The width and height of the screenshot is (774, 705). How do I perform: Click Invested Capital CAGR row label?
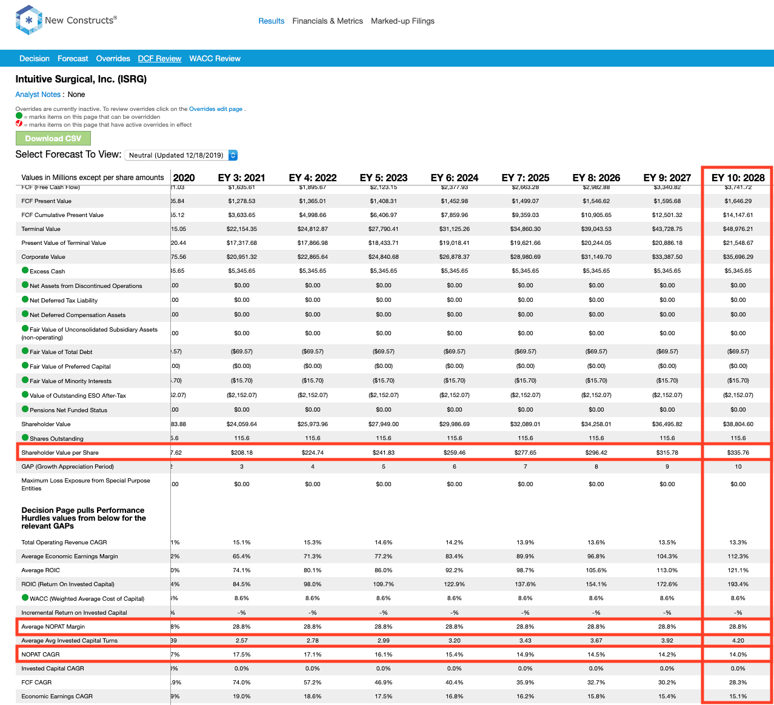[53, 669]
